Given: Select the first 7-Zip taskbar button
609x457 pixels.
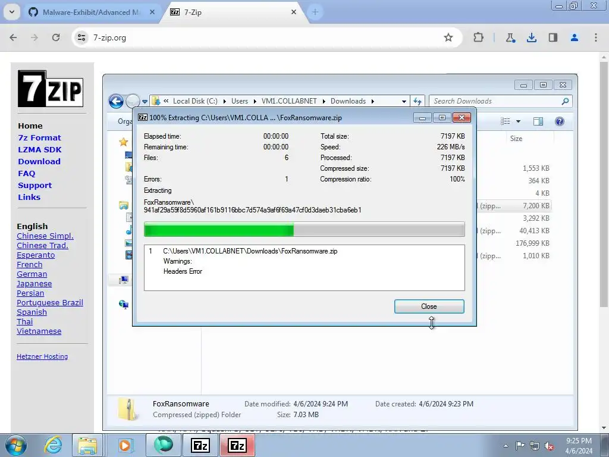Looking at the screenshot, I should pos(200,445).
